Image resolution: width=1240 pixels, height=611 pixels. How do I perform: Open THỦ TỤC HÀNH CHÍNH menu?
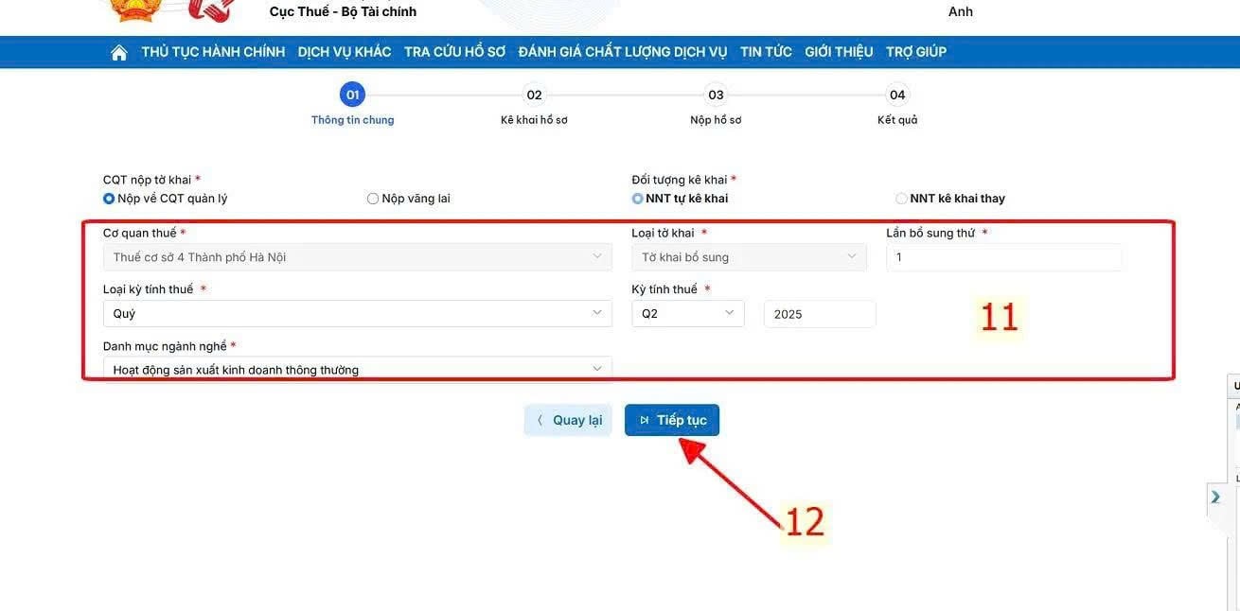pyautogui.click(x=213, y=52)
